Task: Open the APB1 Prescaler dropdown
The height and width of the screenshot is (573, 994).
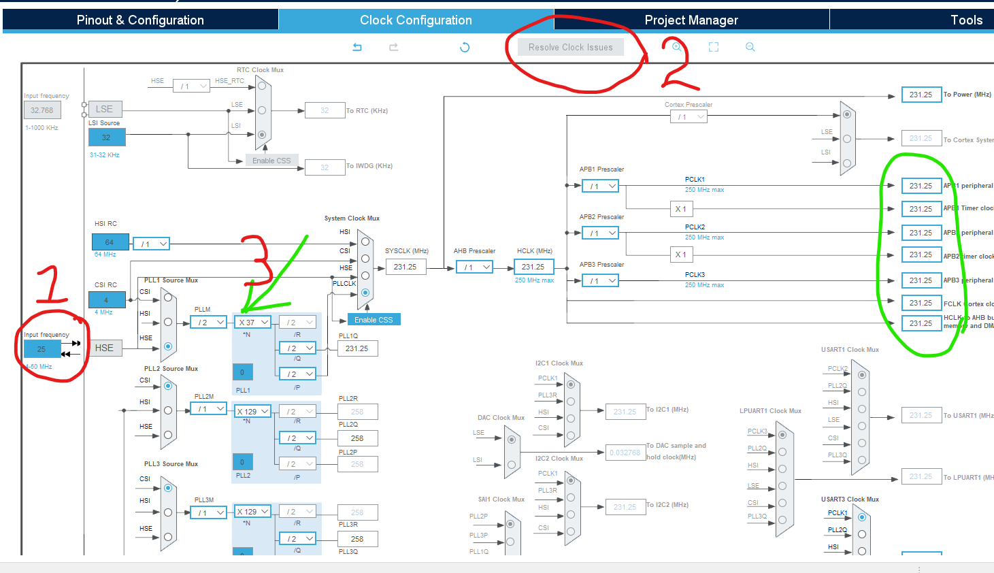Action: 599,185
